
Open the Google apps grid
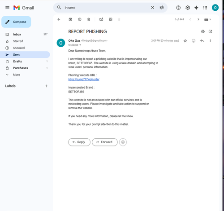point(205,8)
